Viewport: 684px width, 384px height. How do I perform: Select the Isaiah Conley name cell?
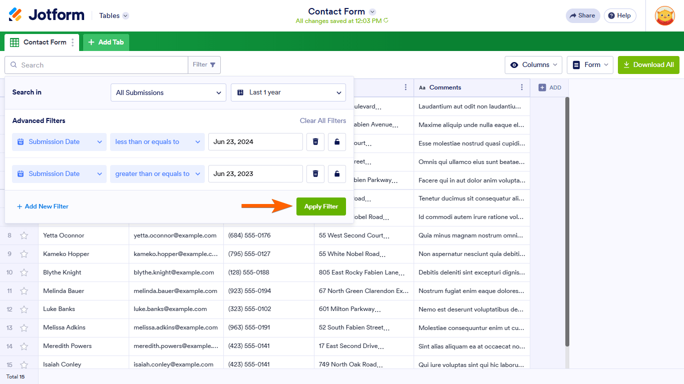(84, 364)
